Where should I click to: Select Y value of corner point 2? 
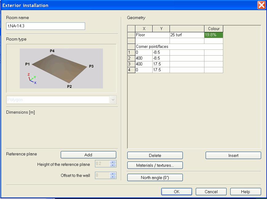click(x=161, y=58)
